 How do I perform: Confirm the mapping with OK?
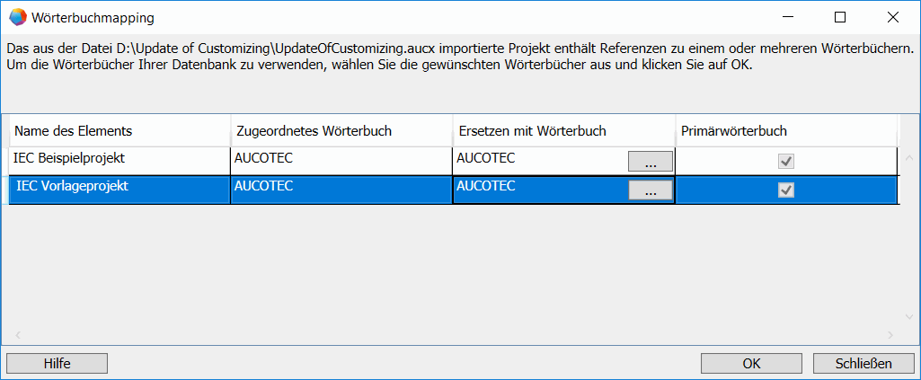pyautogui.click(x=752, y=363)
